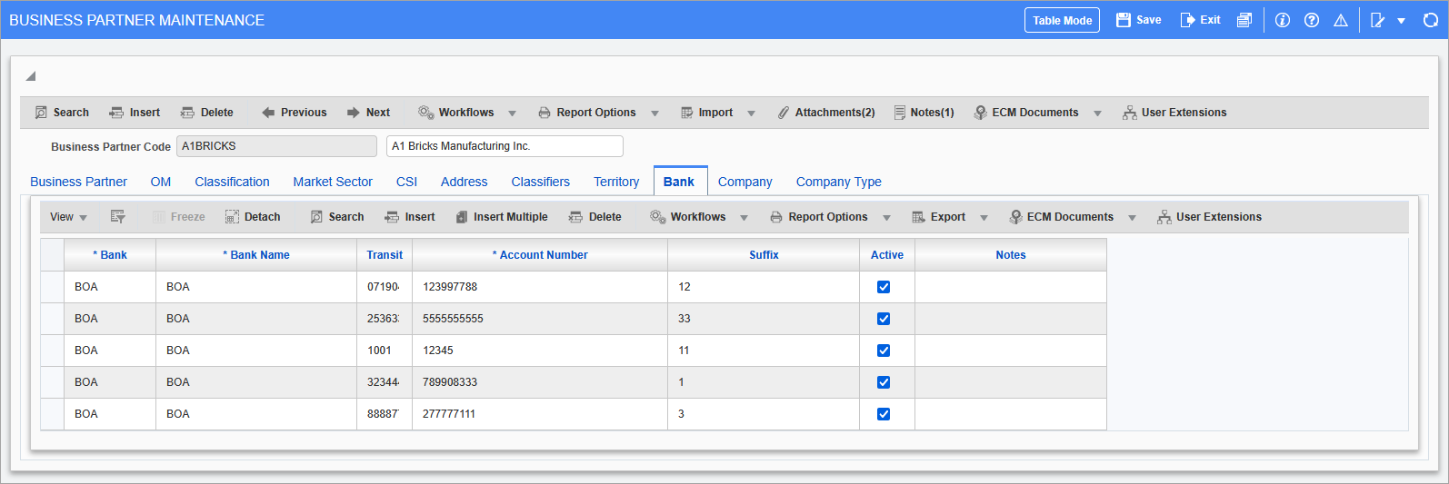Screen dimensions: 1449x484
Task: Open Notes(1) page icon
Action: (x=900, y=113)
